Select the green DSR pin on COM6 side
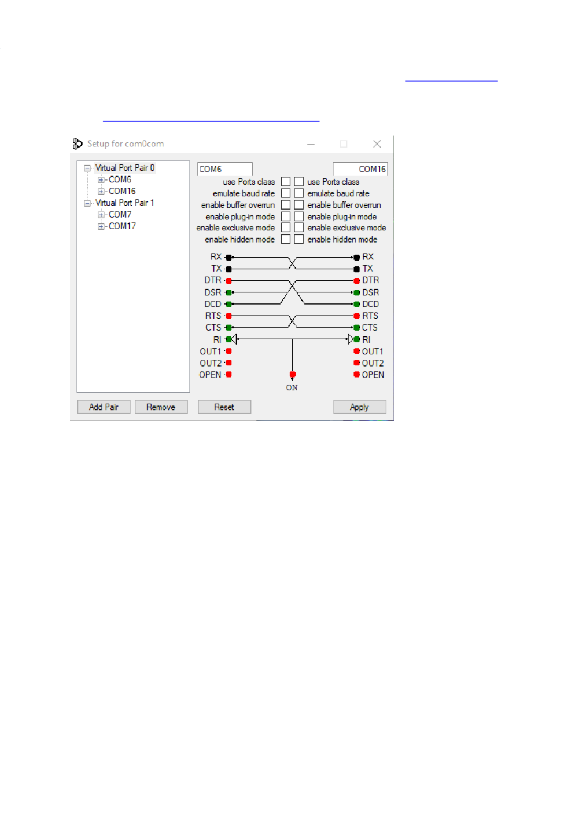 point(228,292)
